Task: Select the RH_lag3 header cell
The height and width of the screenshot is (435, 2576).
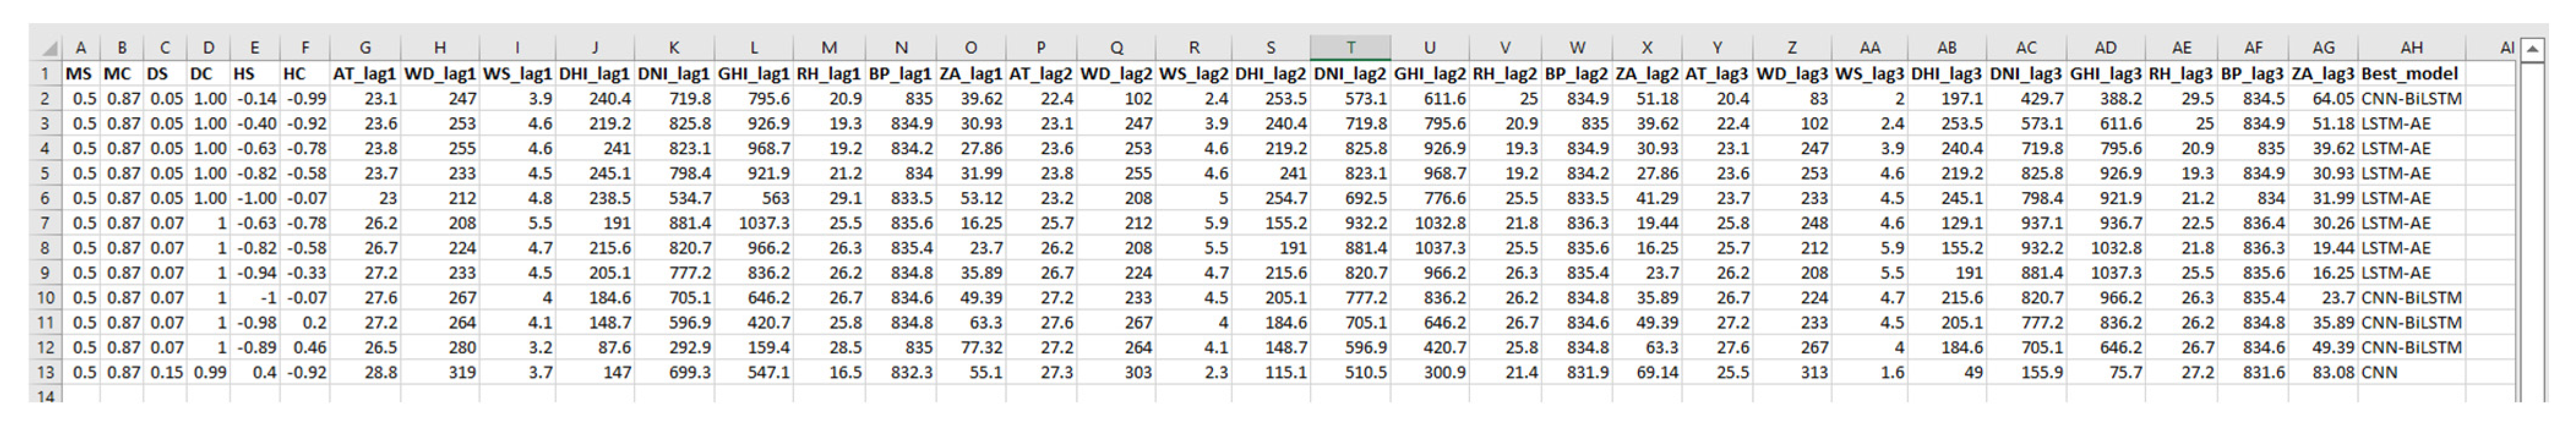Action: point(2181,74)
